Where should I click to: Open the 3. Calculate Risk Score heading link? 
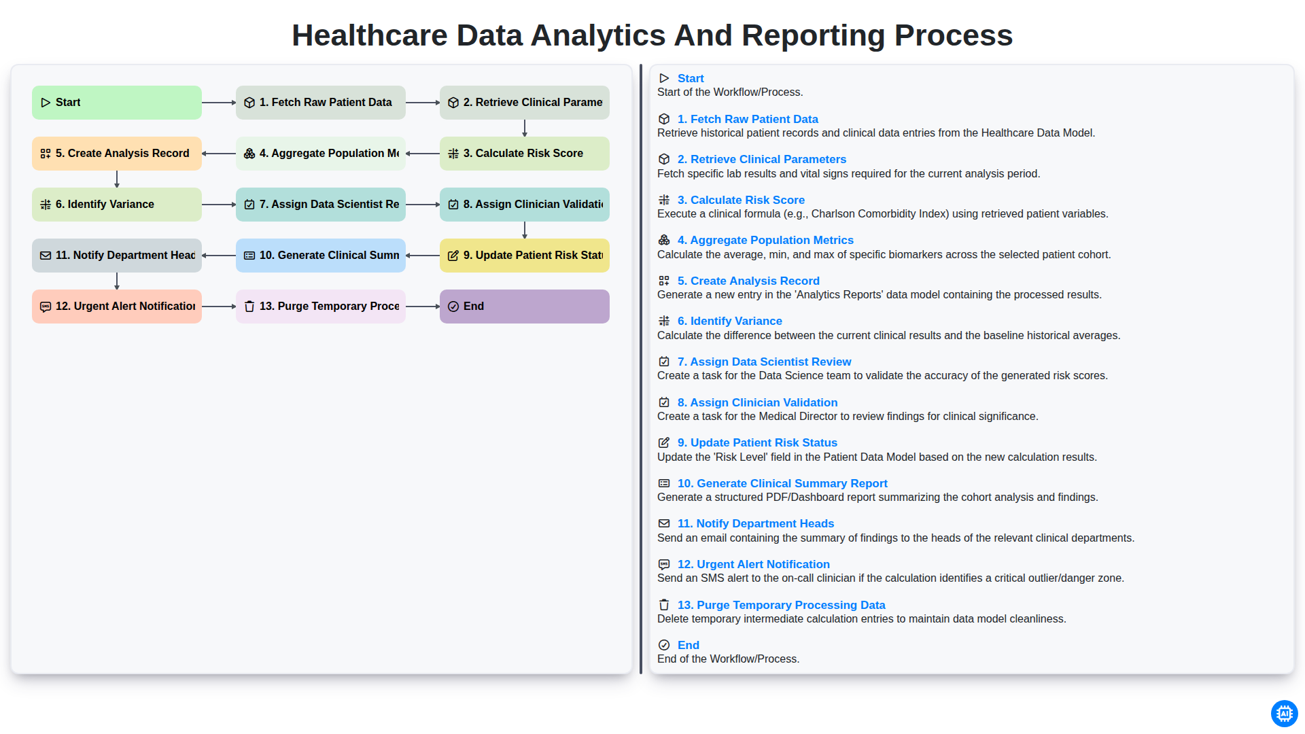pyautogui.click(x=741, y=200)
